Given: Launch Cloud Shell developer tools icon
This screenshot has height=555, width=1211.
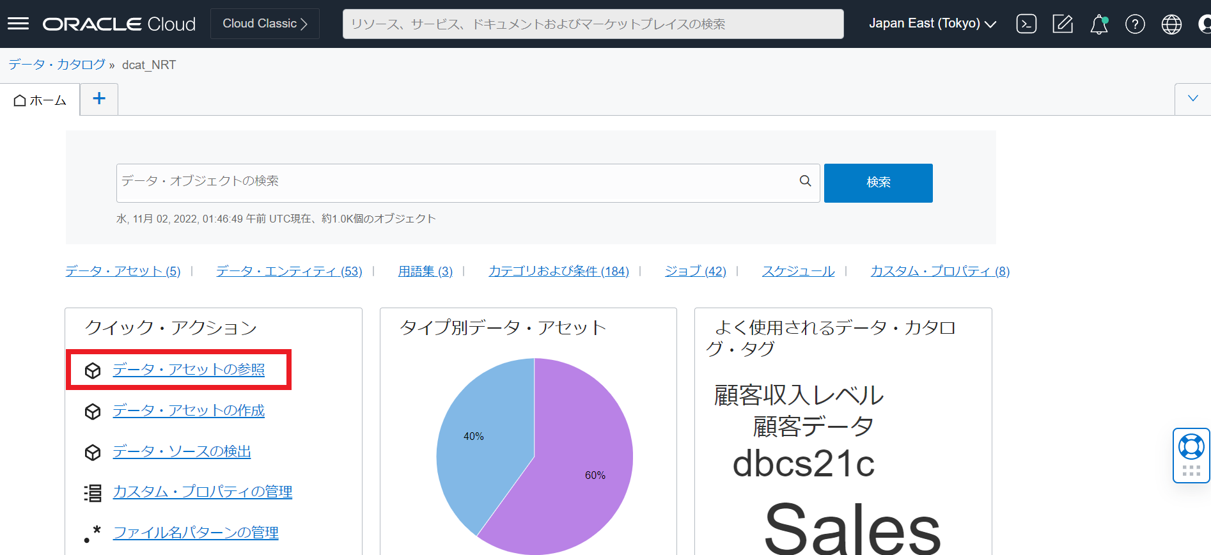Looking at the screenshot, I should pos(1026,24).
